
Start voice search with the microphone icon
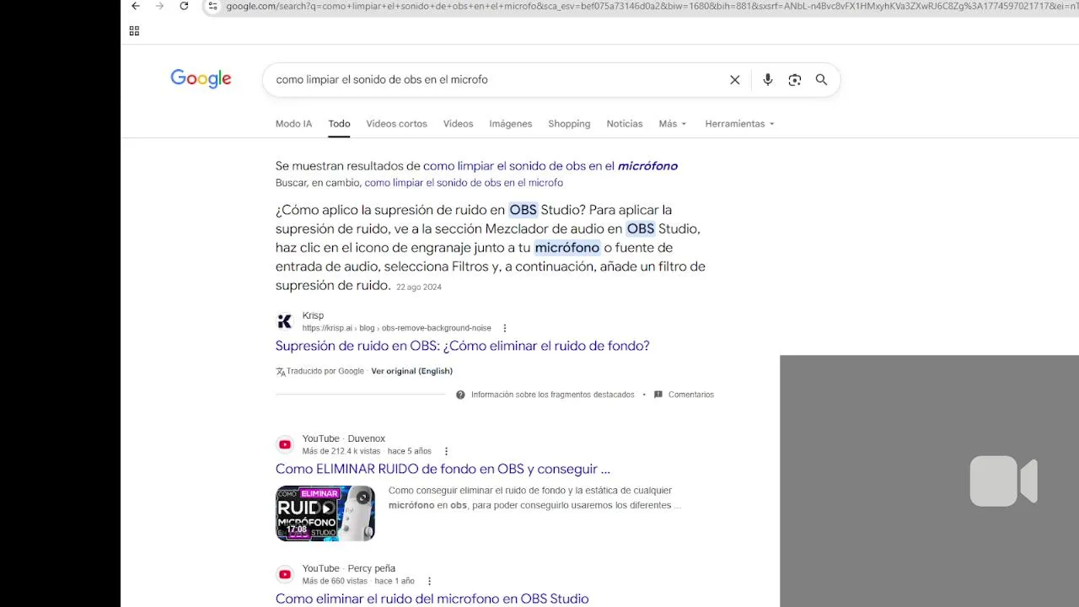767,80
